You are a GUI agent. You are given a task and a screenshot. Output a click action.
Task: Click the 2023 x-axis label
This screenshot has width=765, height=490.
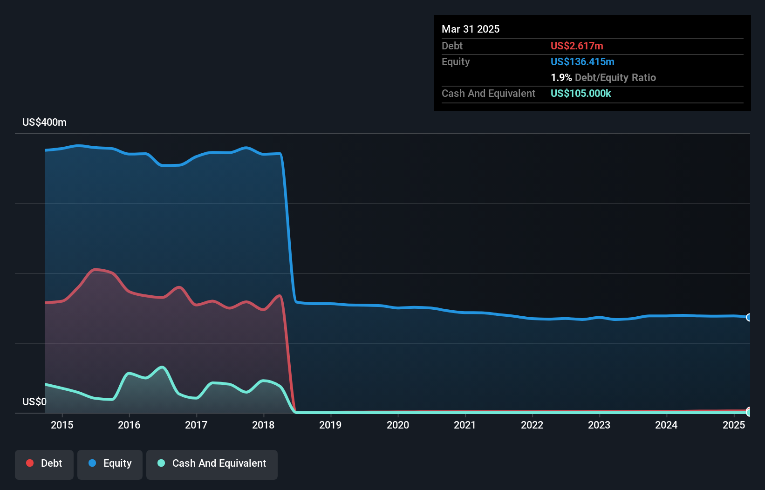[599, 425]
